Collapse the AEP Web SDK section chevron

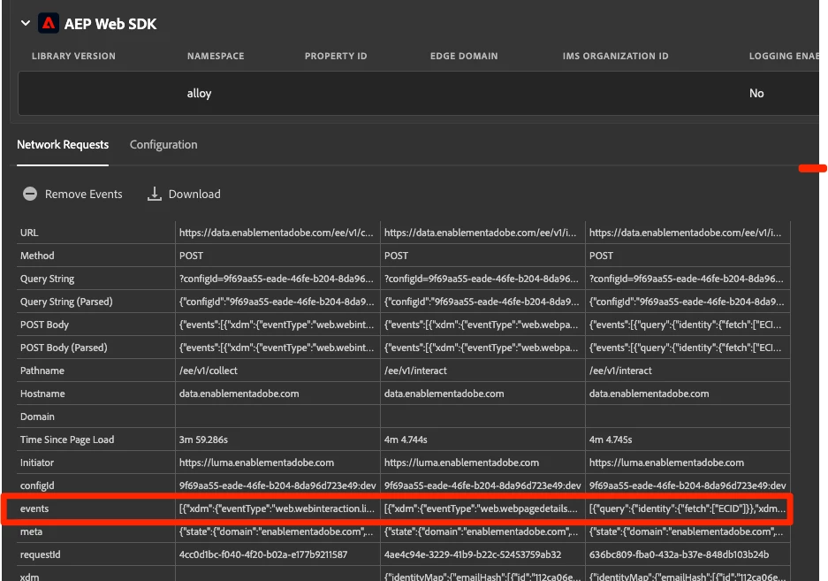26,23
